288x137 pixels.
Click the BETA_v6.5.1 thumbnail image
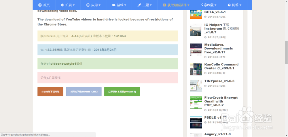196,15
